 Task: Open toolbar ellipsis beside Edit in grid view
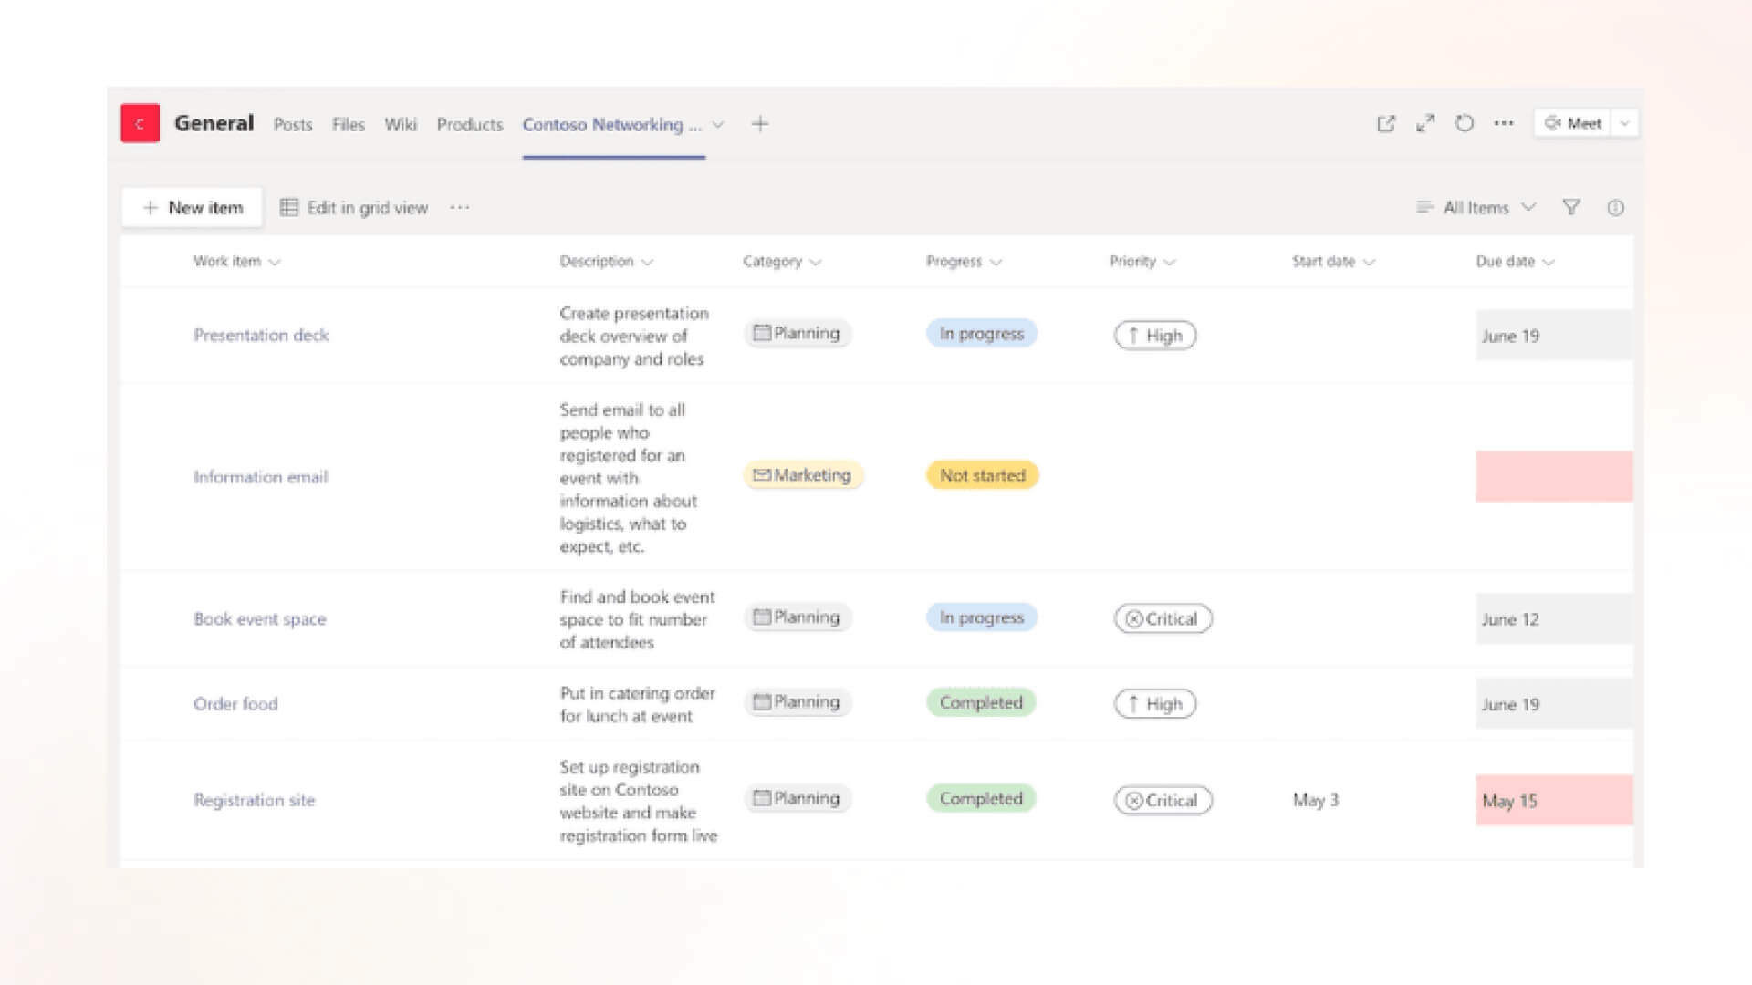[x=460, y=208]
